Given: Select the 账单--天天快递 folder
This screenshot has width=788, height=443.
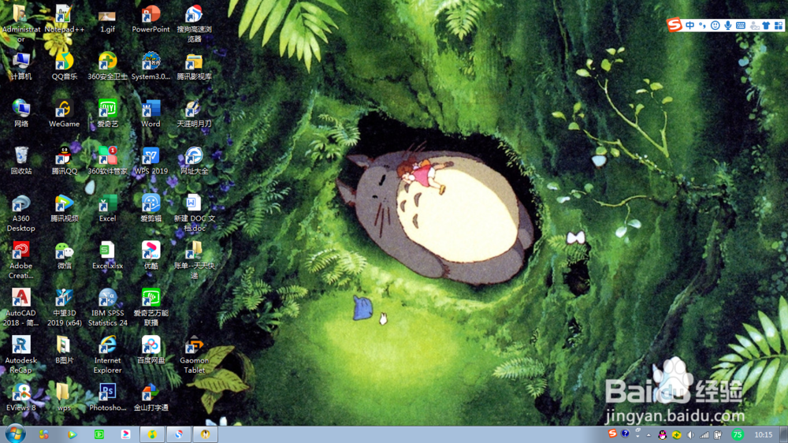Looking at the screenshot, I should (194, 260).
